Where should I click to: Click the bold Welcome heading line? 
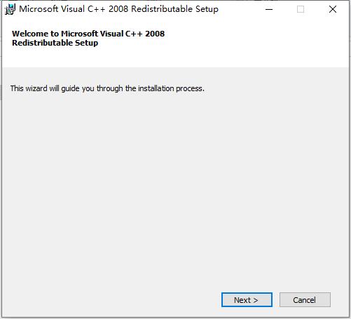pyautogui.click(x=88, y=34)
